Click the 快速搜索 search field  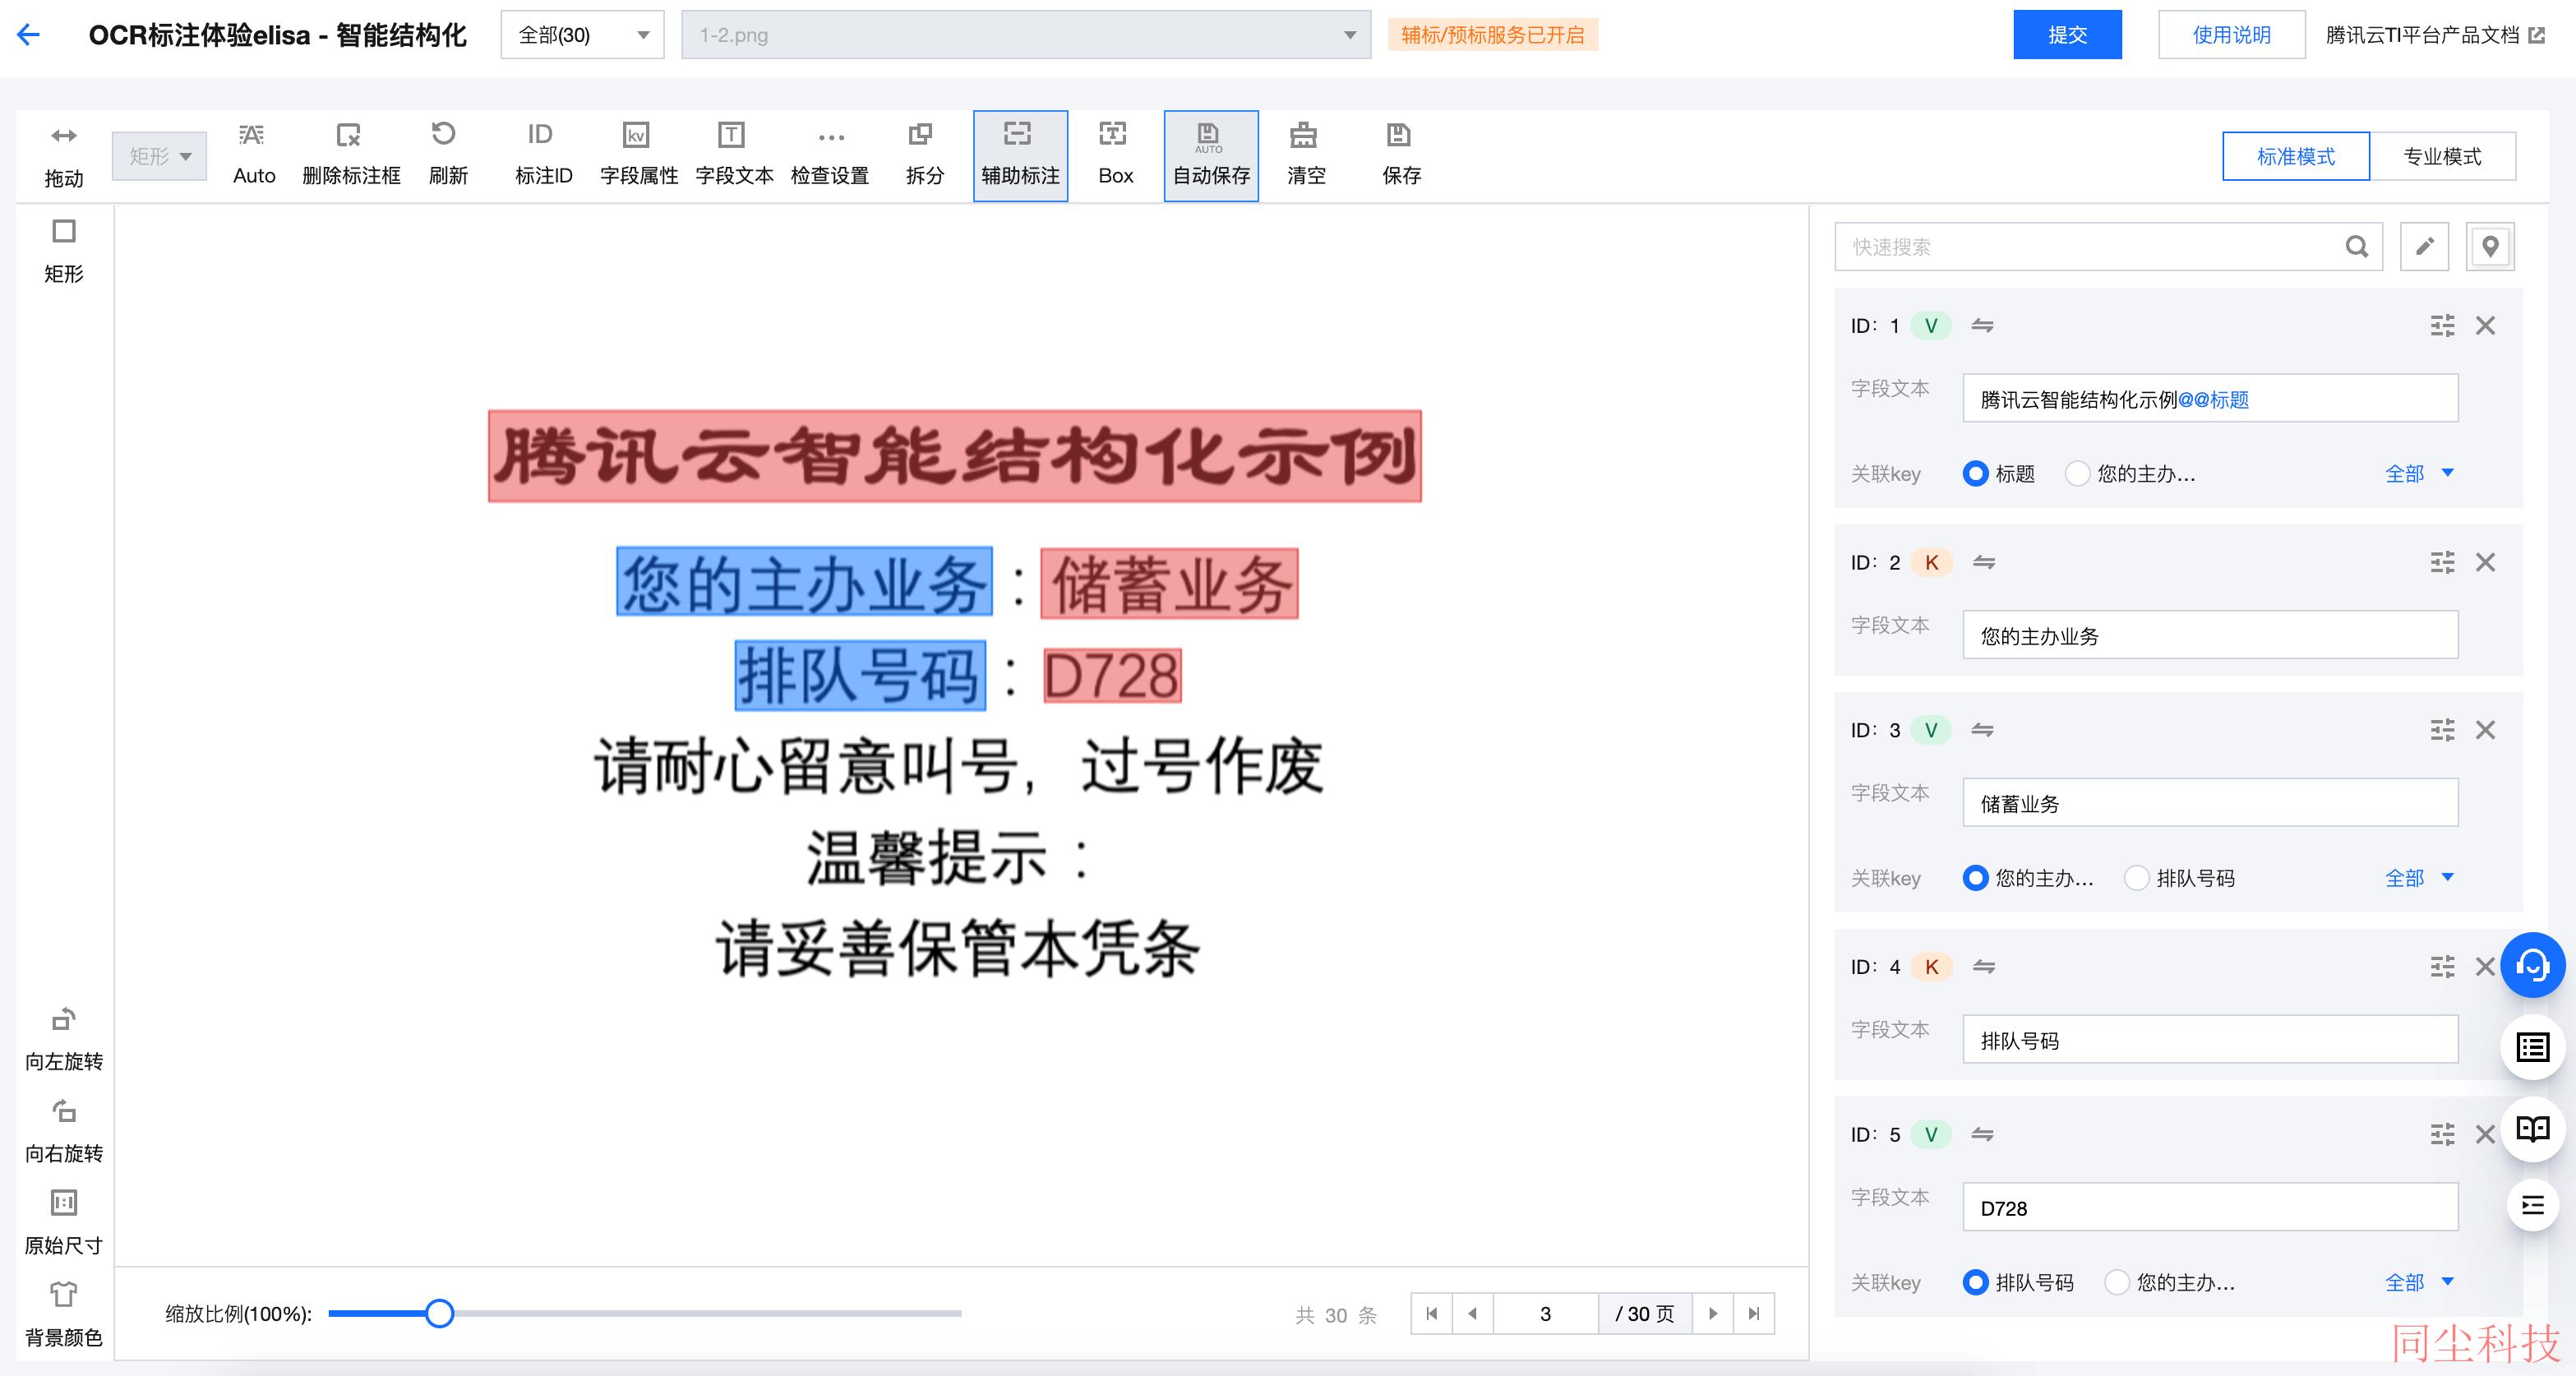point(2108,246)
